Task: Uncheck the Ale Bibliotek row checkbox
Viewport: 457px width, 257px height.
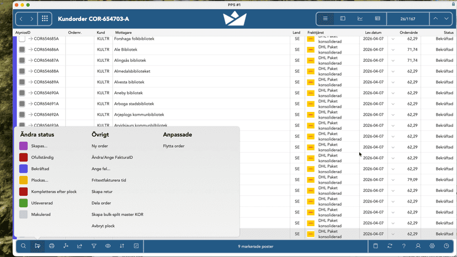Action: coord(22,50)
